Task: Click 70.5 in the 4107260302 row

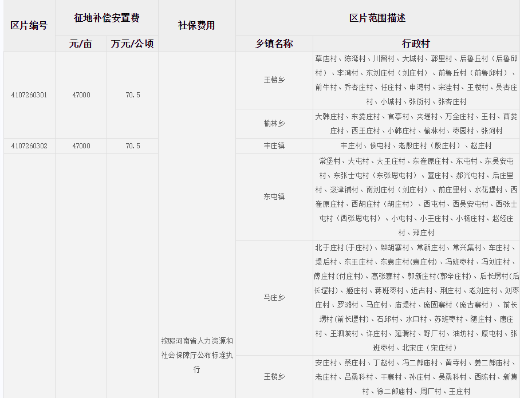Action: (x=133, y=146)
